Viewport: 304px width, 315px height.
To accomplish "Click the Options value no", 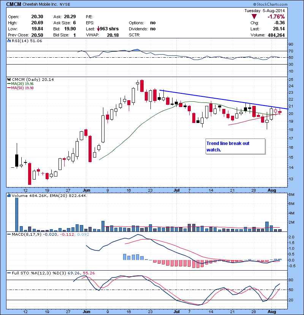I will pyautogui.click(x=153, y=23).
